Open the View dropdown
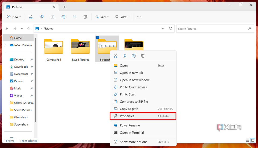The height and width of the screenshot is (148, 258). [122, 17]
